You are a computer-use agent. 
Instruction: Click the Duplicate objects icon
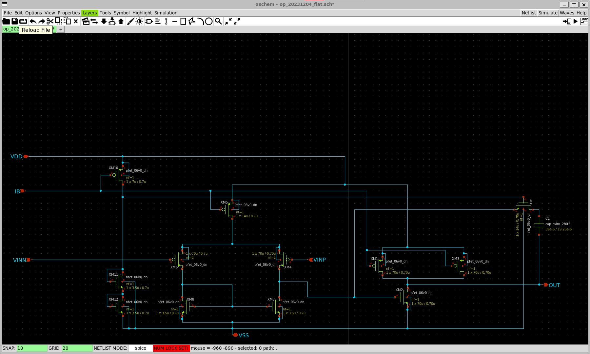(x=86, y=21)
